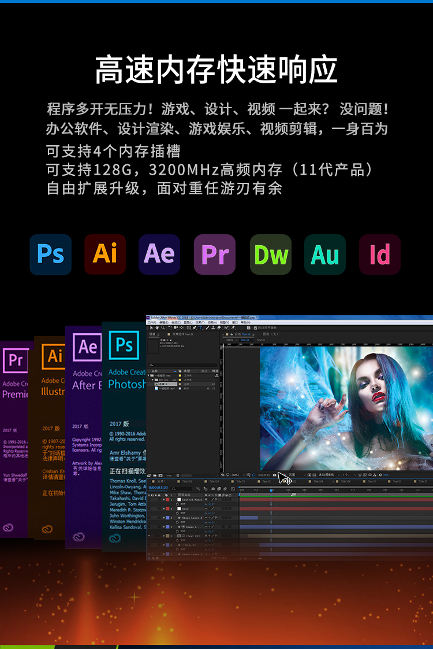This screenshot has height=649, width=433.
Task: Collapse the Size layer twirl arrow
Action: point(163,508)
